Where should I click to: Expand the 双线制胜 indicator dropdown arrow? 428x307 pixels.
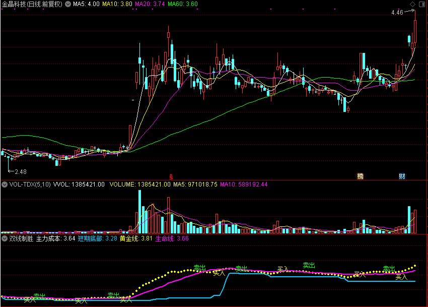(x=5, y=238)
